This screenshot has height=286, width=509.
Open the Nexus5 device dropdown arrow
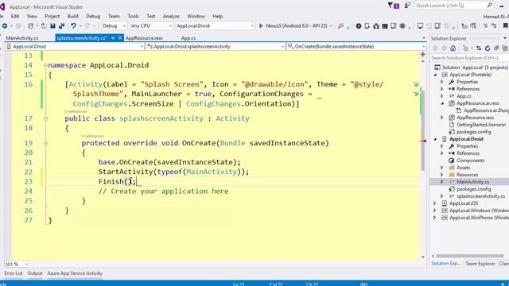tap(331, 25)
